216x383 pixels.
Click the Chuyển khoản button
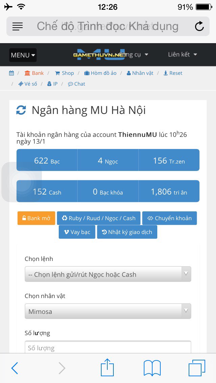click(169, 218)
